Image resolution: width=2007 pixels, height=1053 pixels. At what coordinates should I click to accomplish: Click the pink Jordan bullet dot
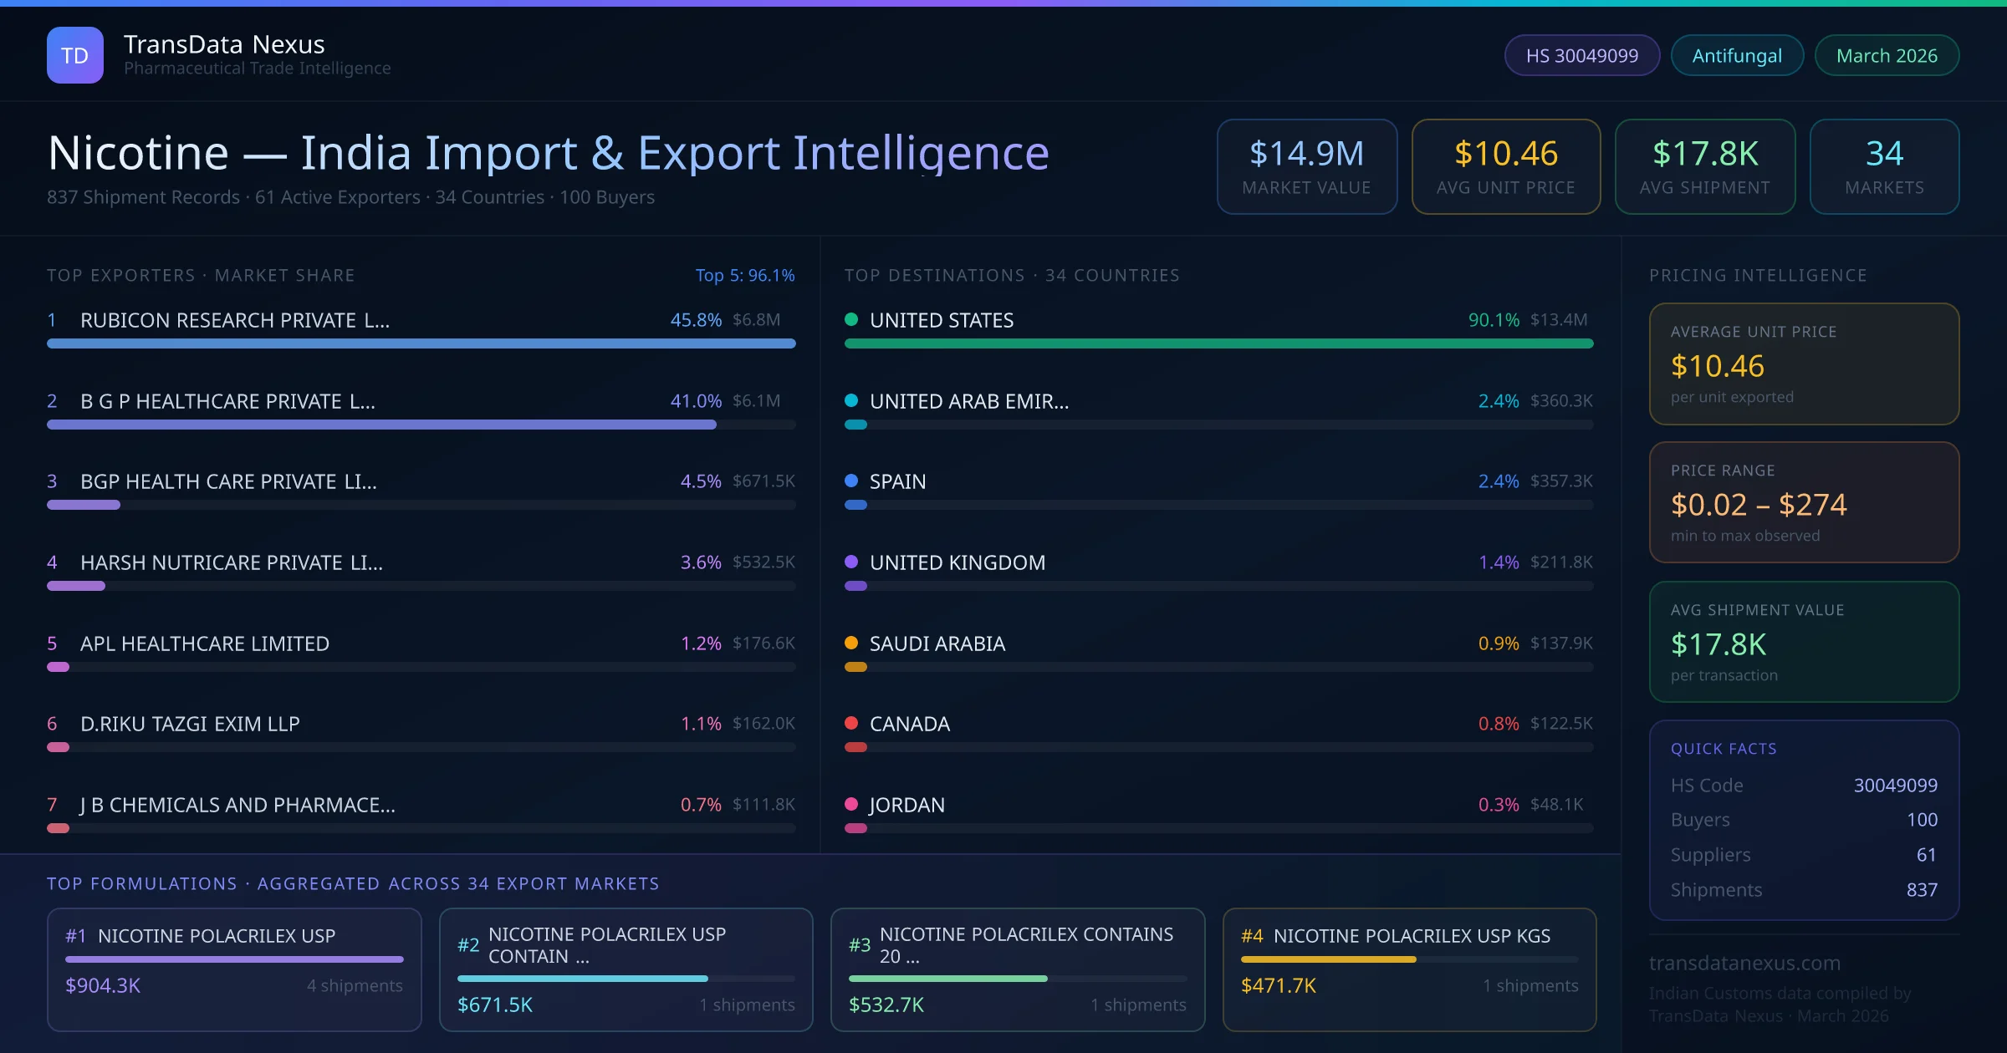point(851,805)
